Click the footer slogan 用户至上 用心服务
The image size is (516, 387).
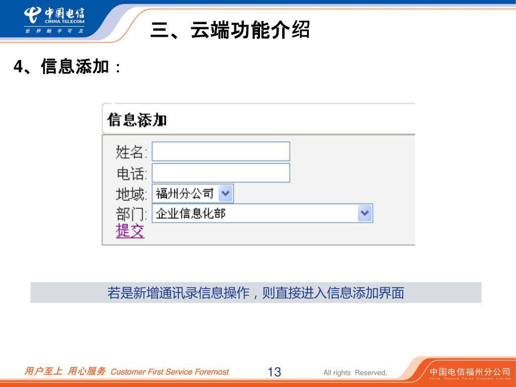tap(65, 371)
